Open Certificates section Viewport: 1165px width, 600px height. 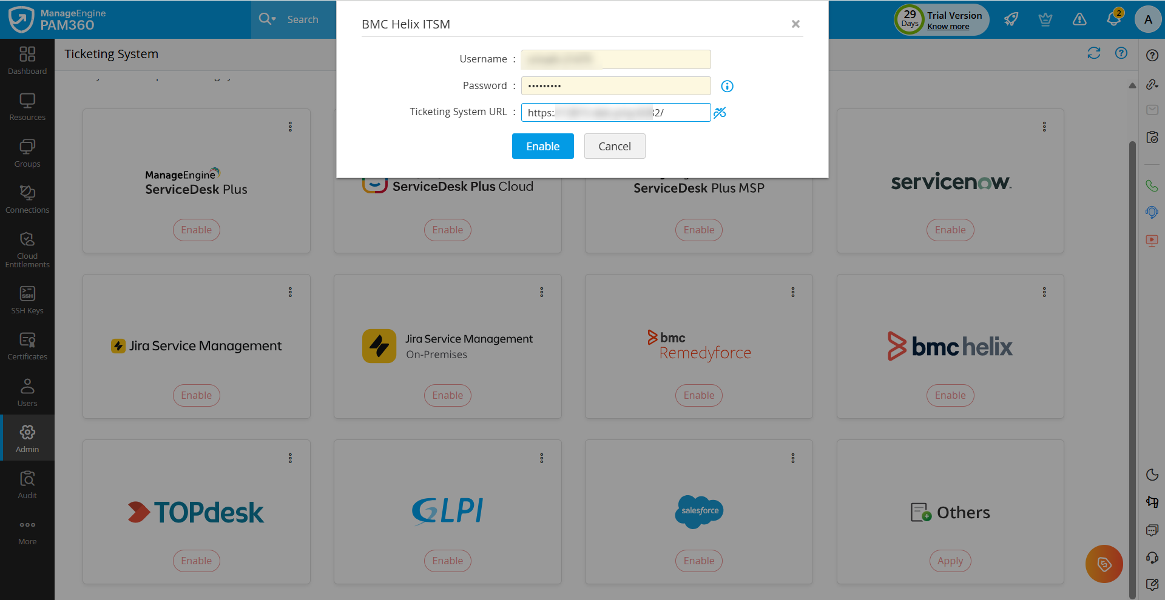pyautogui.click(x=27, y=346)
